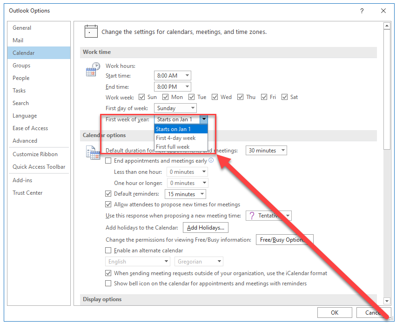The height and width of the screenshot is (323, 396).
Task: Open the Quick Access Toolbar category
Action: (x=39, y=167)
